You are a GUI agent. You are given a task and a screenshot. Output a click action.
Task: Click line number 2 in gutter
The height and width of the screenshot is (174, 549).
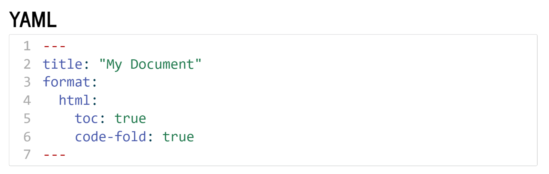coord(27,64)
